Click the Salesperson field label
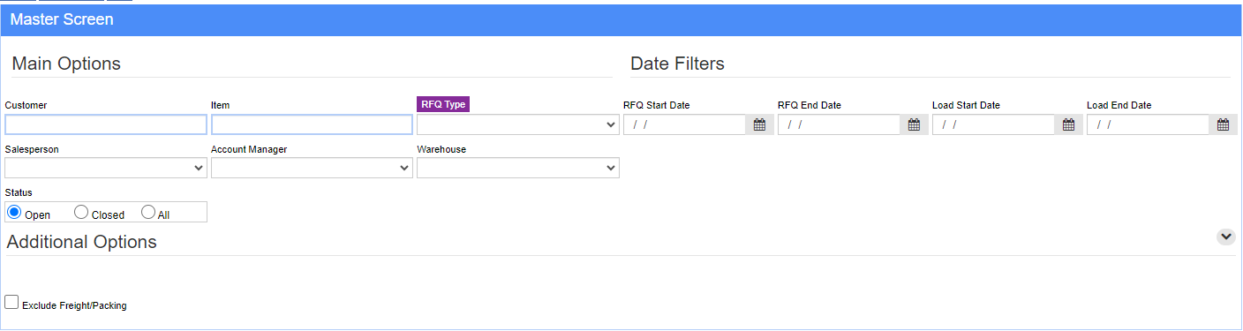Viewport: 1243px width, 331px height. [x=31, y=149]
